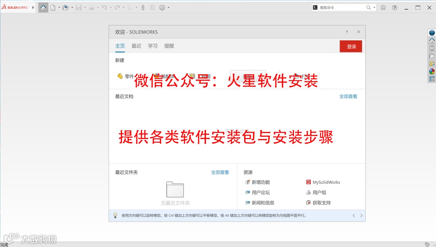The width and height of the screenshot is (436, 247).
Task: Click the empty recent folder icon
Action: pyautogui.click(x=175, y=189)
